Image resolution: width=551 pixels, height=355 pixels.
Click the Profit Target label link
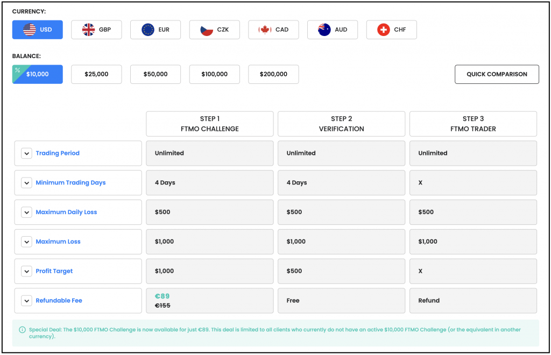(x=54, y=271)
